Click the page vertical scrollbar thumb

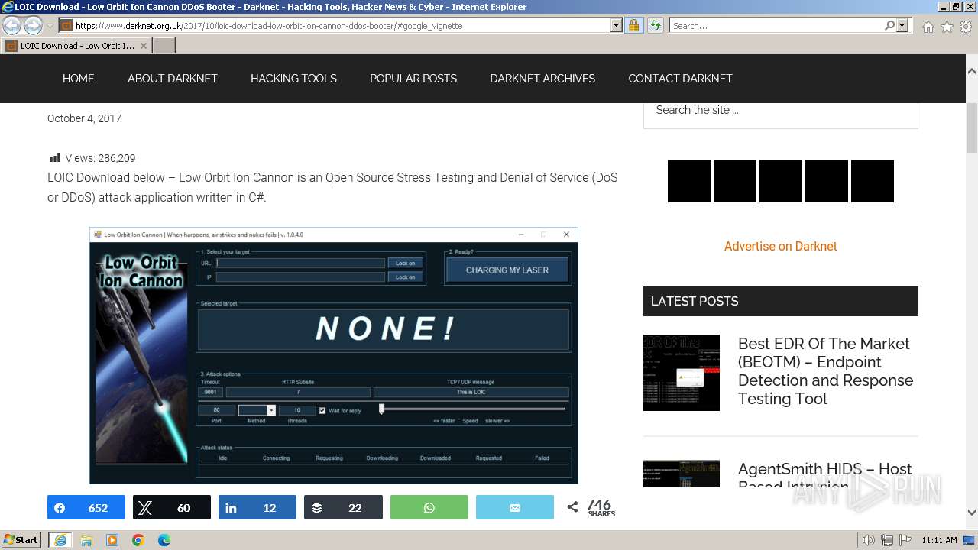point(971,128)
